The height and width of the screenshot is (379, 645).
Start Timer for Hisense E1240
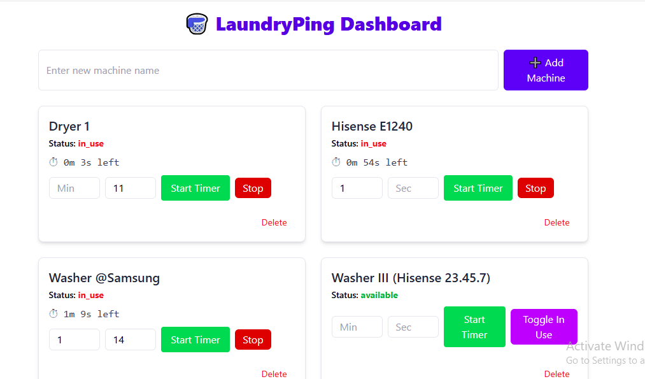478,188
